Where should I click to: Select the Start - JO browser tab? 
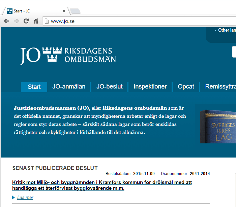36,11
